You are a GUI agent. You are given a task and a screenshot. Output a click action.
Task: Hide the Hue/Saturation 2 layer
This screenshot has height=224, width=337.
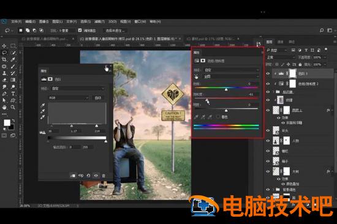[x=268, y=84]
